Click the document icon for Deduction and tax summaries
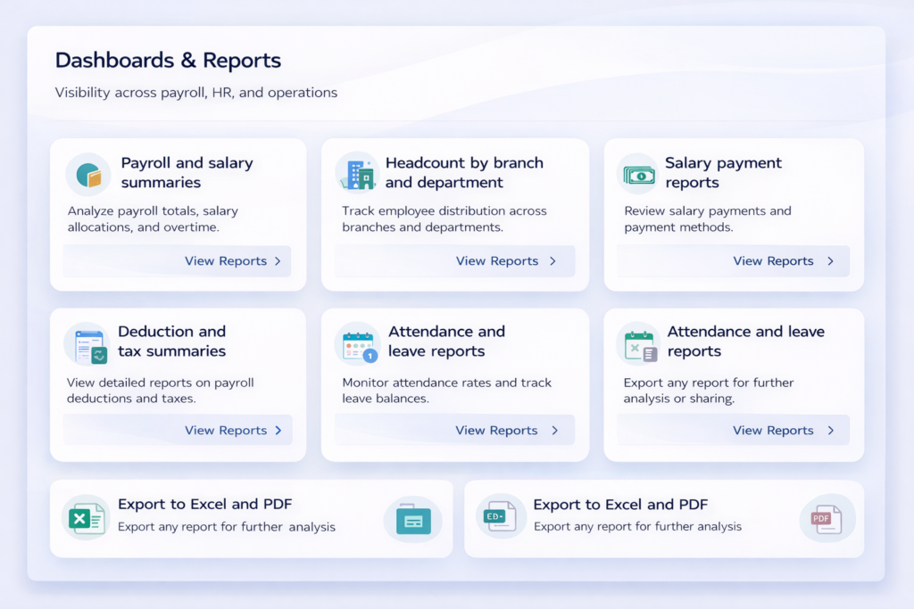914x609 pixels. click(x=87, y=345)
